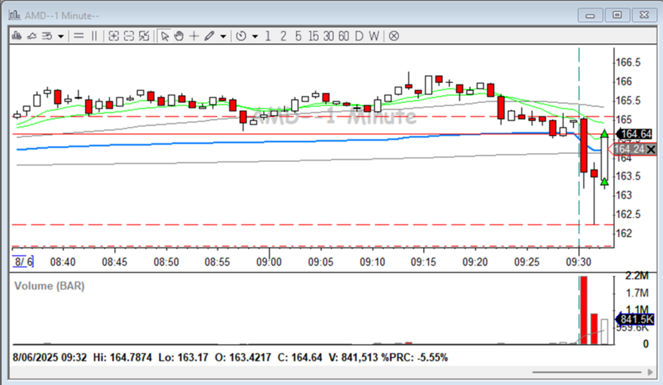Viewport: 663px width, 385px height.
Task: Select the Weekly (W) timeframe button
Action: (374, 36)
